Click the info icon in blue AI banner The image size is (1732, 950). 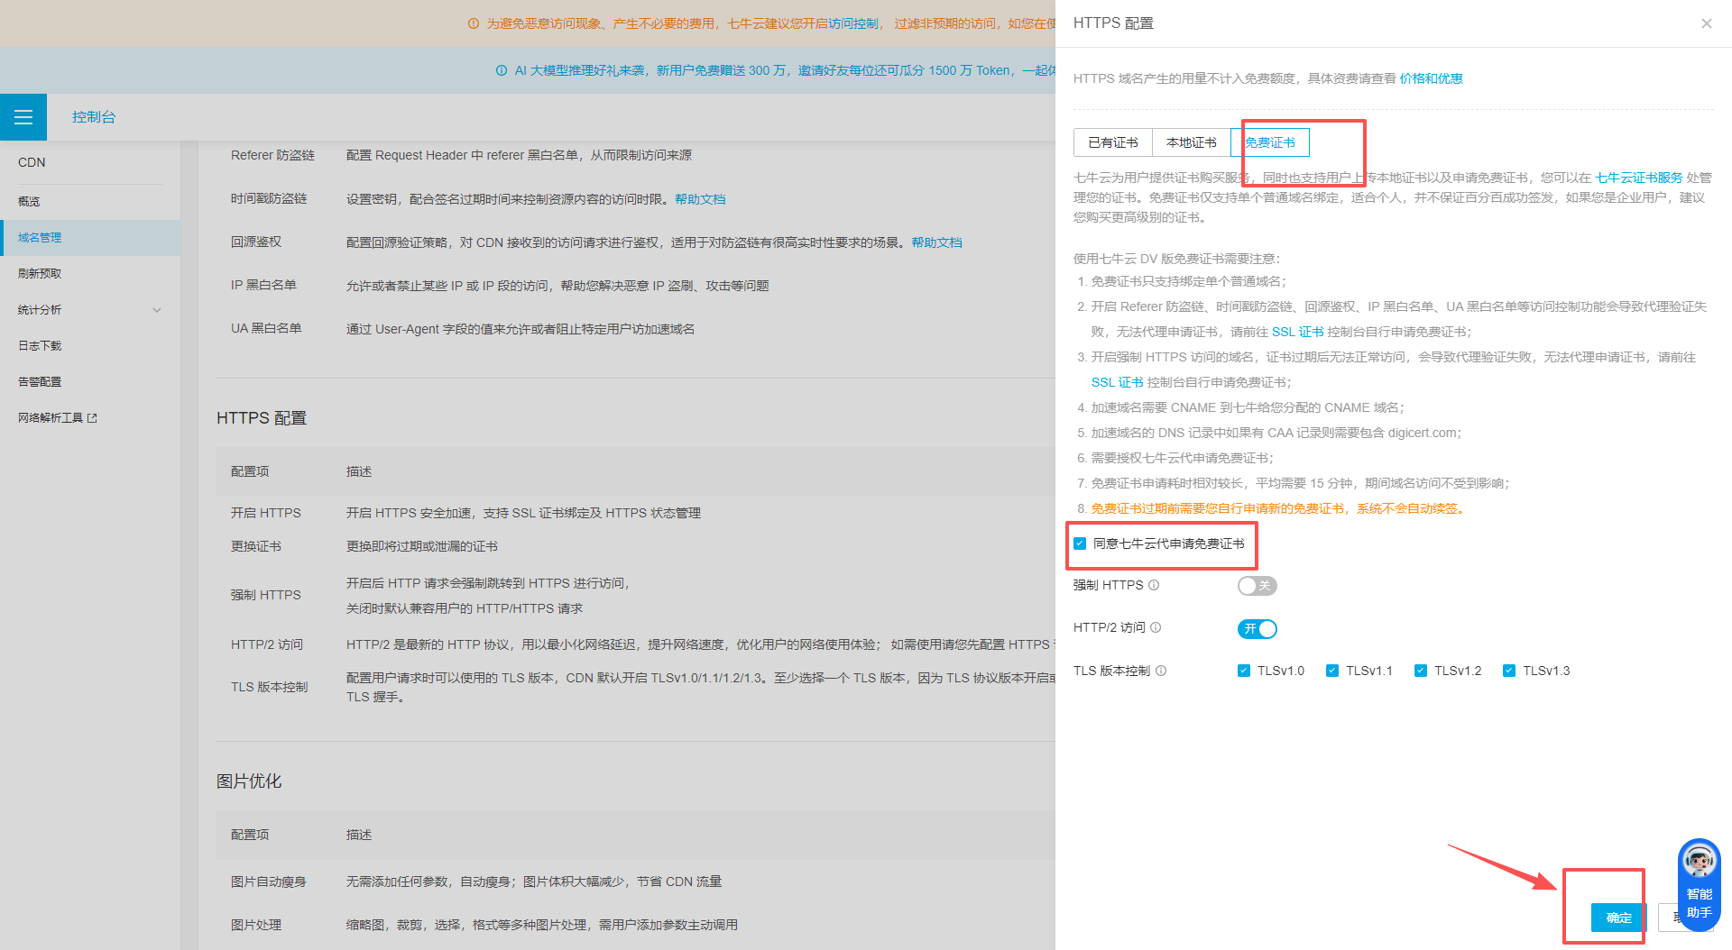tap(502, 70)
